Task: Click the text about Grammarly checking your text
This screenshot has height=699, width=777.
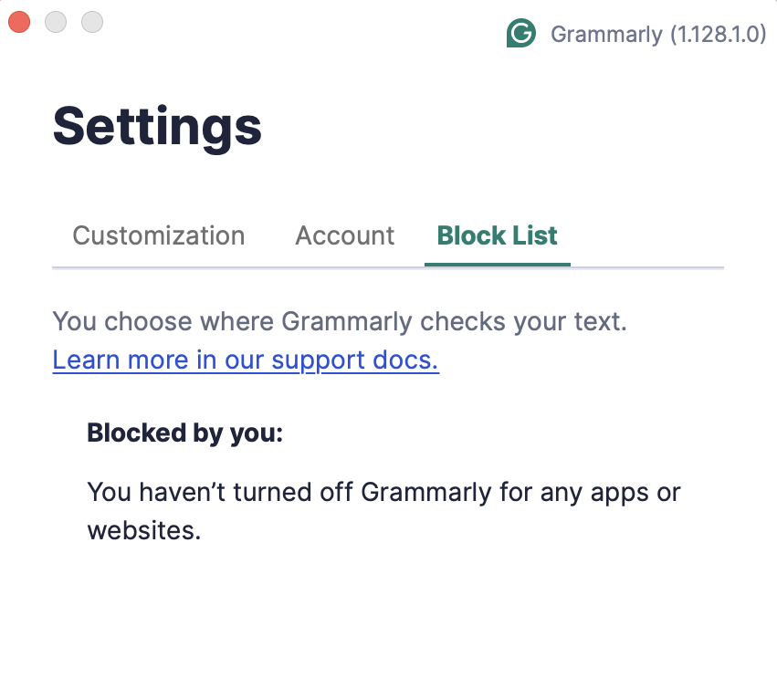Action: (x=339, y=321)
